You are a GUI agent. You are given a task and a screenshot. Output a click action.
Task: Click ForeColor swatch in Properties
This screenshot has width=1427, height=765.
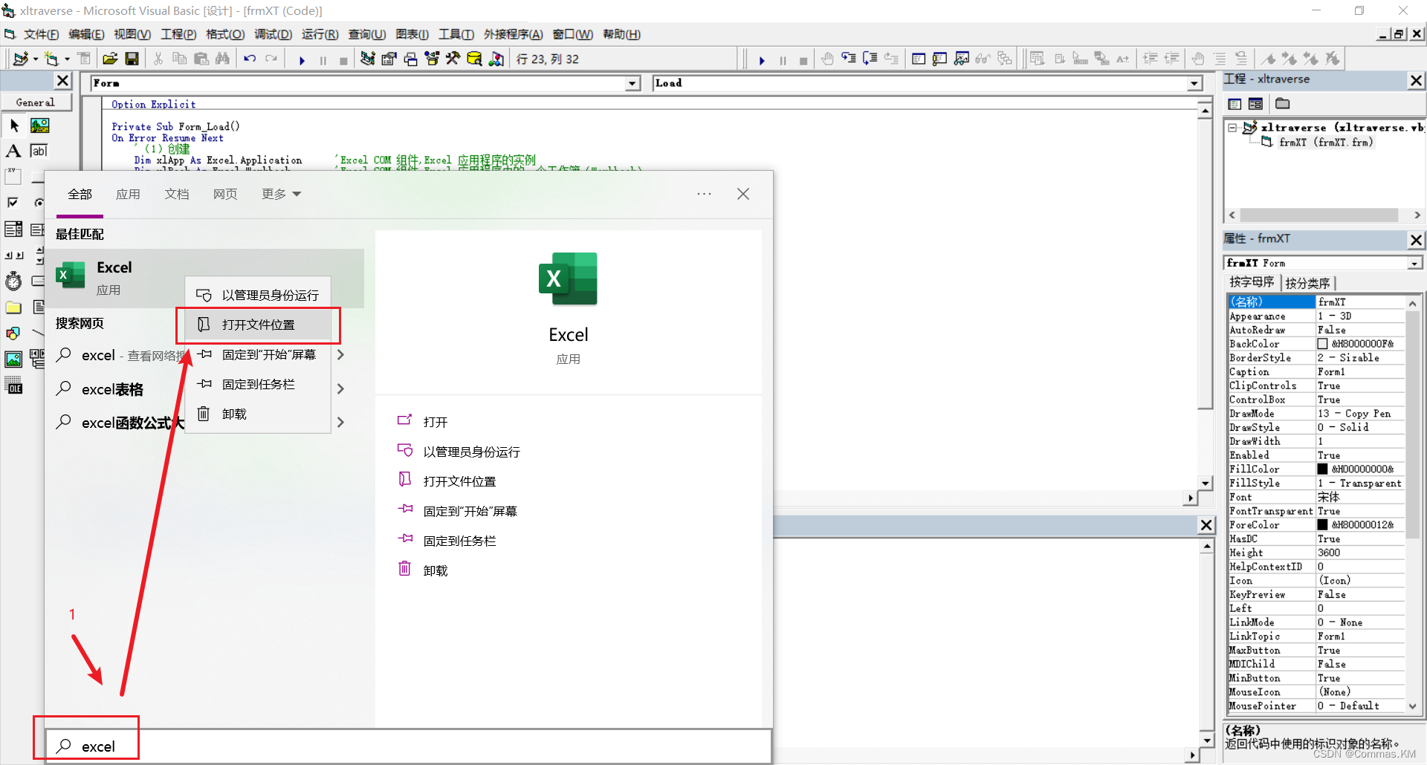(1322, 524)
